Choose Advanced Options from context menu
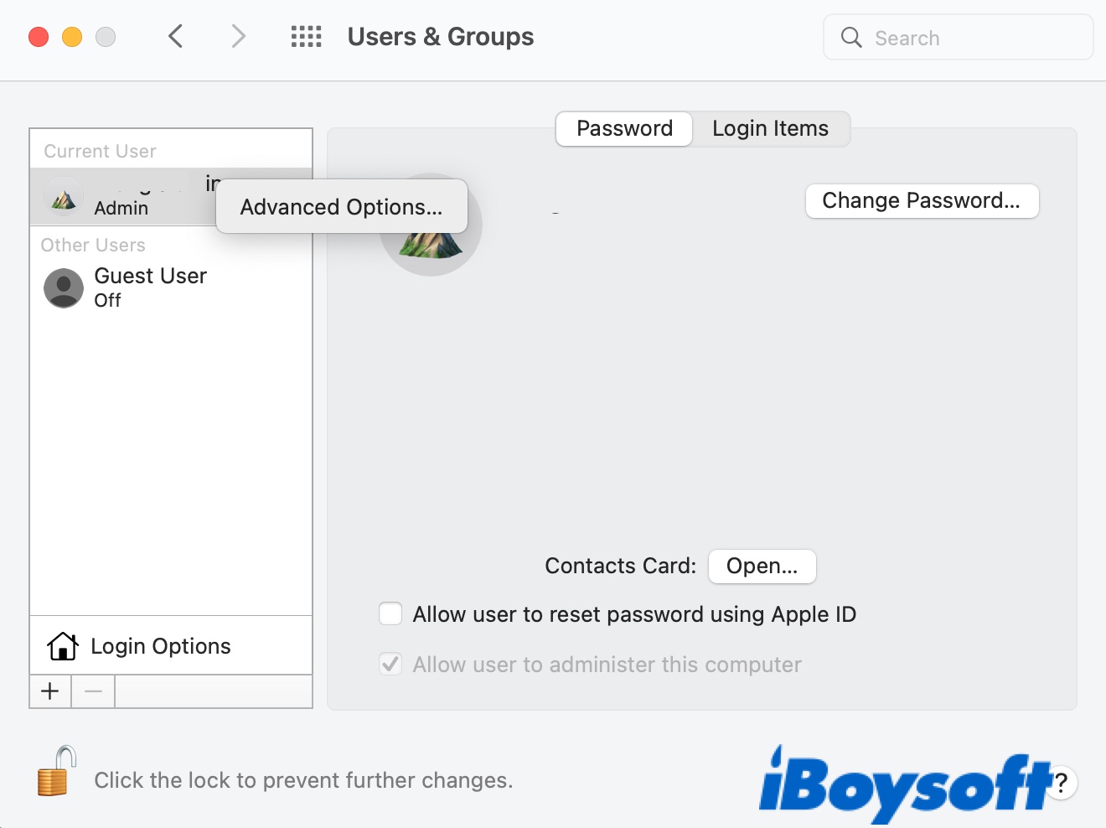This screenshot has width=1106, height=828. (x=341, y=207)
